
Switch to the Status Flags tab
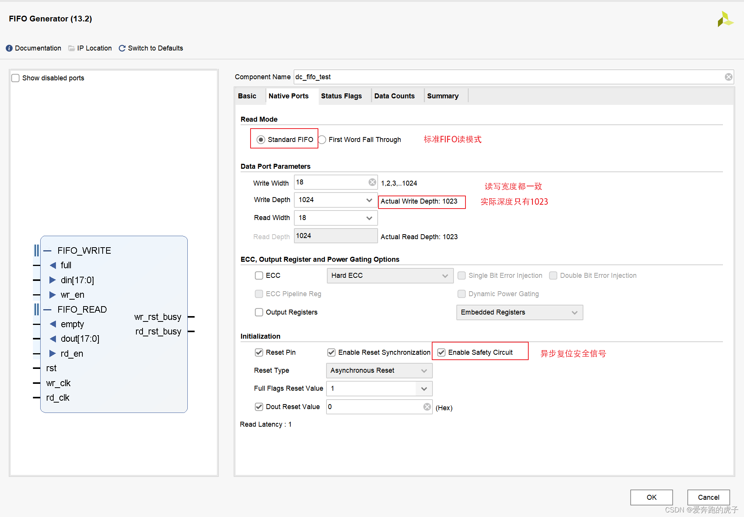click(x=341, y=96)
